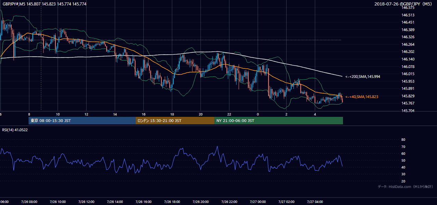Click hour tick 10 below price chart
437x205 pixels.
(58, 114)
